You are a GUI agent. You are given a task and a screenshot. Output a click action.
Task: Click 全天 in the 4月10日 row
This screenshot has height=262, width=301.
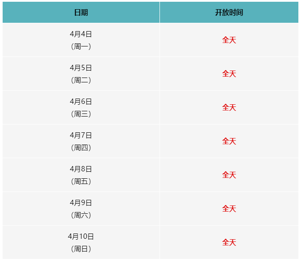tap(229, 242)
